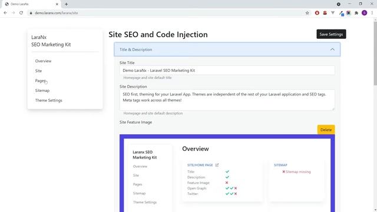Click the red S extension icon

(x=325, y=13)
